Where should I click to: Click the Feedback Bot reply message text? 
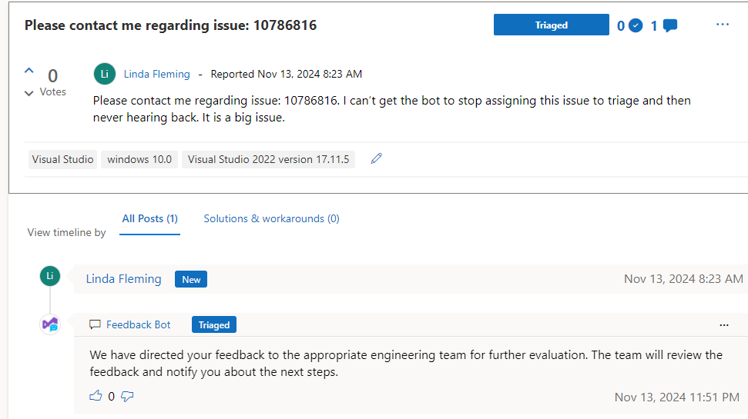[x=406, y=364]
